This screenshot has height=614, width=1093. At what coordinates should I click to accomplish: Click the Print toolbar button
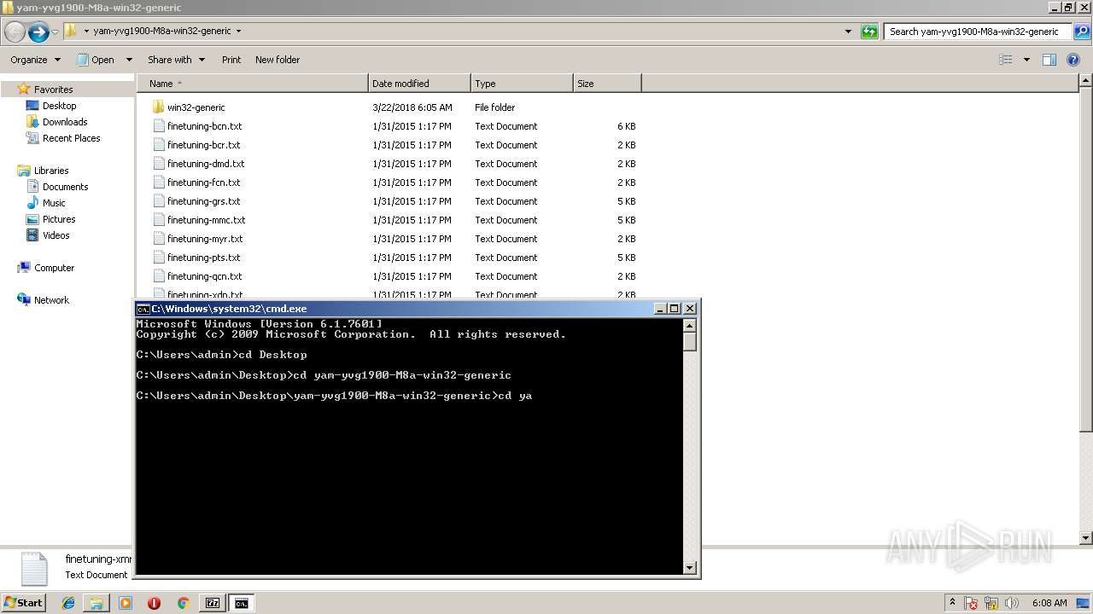point(231,60)
